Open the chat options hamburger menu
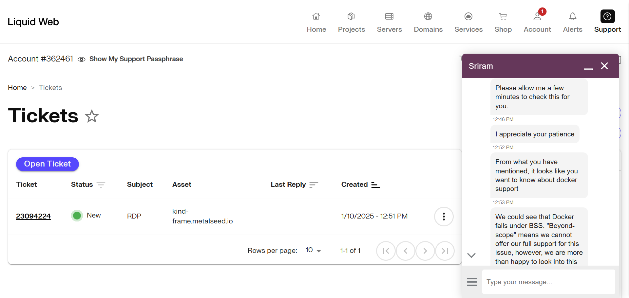Viewport: 629px width, 298px height. pyautogui.click(x=472, y=282)
